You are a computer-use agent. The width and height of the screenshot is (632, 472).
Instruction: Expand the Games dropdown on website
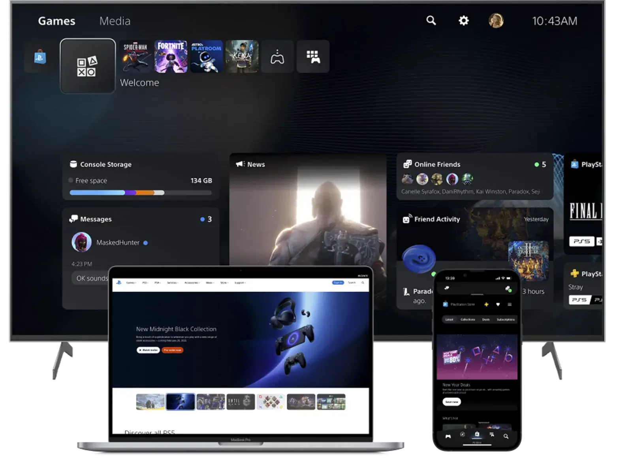tap(131, 283)
